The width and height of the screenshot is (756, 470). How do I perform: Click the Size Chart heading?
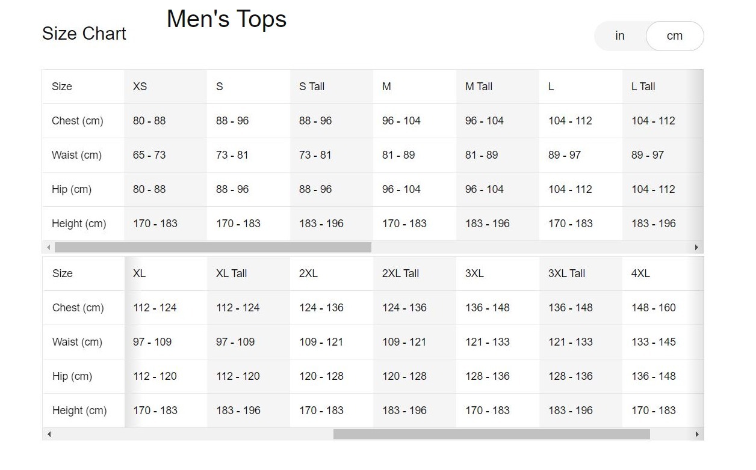pyautogui.click(x=84, y=34)
